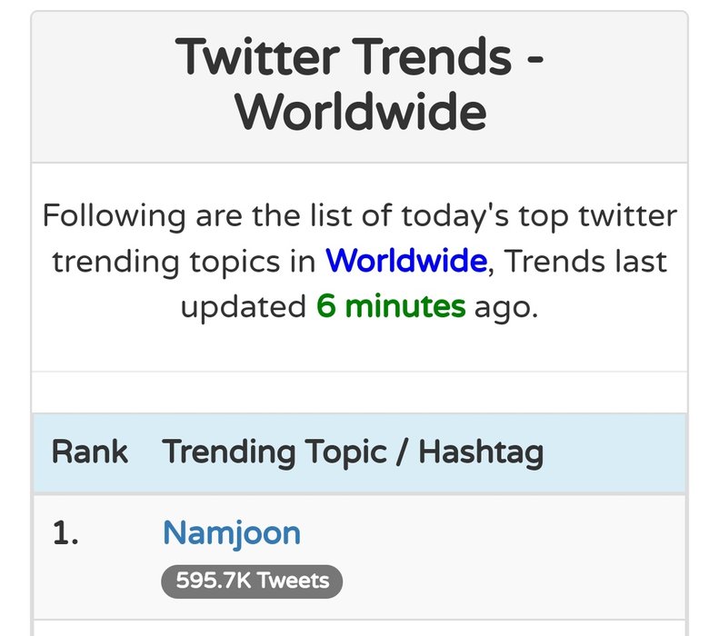Click the large "Worldwide" word in the title
The image size is (719, 636).
point(360,113)
